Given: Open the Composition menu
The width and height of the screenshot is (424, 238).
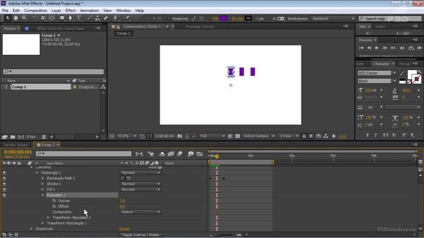Looking at the screenshot, I should click(35, 11).
